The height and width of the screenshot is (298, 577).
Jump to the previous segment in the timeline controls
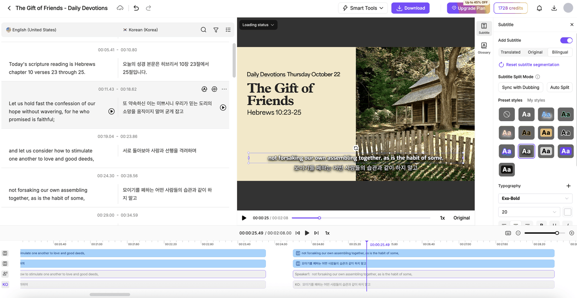tap(298, 233)
